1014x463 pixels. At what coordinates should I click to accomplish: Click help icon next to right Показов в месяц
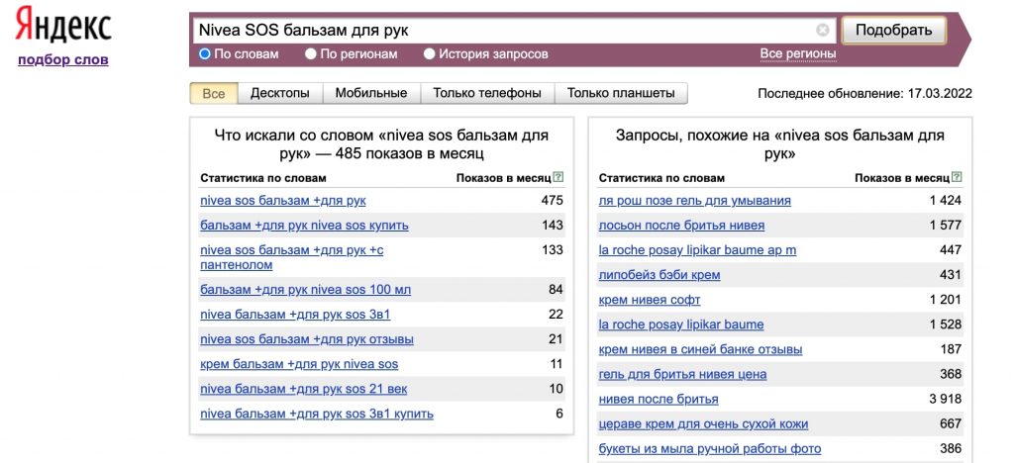pos(958,177)
